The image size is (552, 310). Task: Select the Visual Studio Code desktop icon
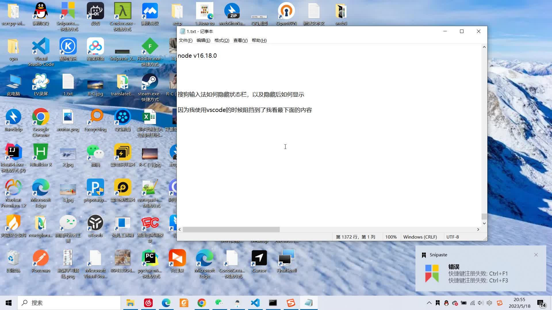[41, 52]
